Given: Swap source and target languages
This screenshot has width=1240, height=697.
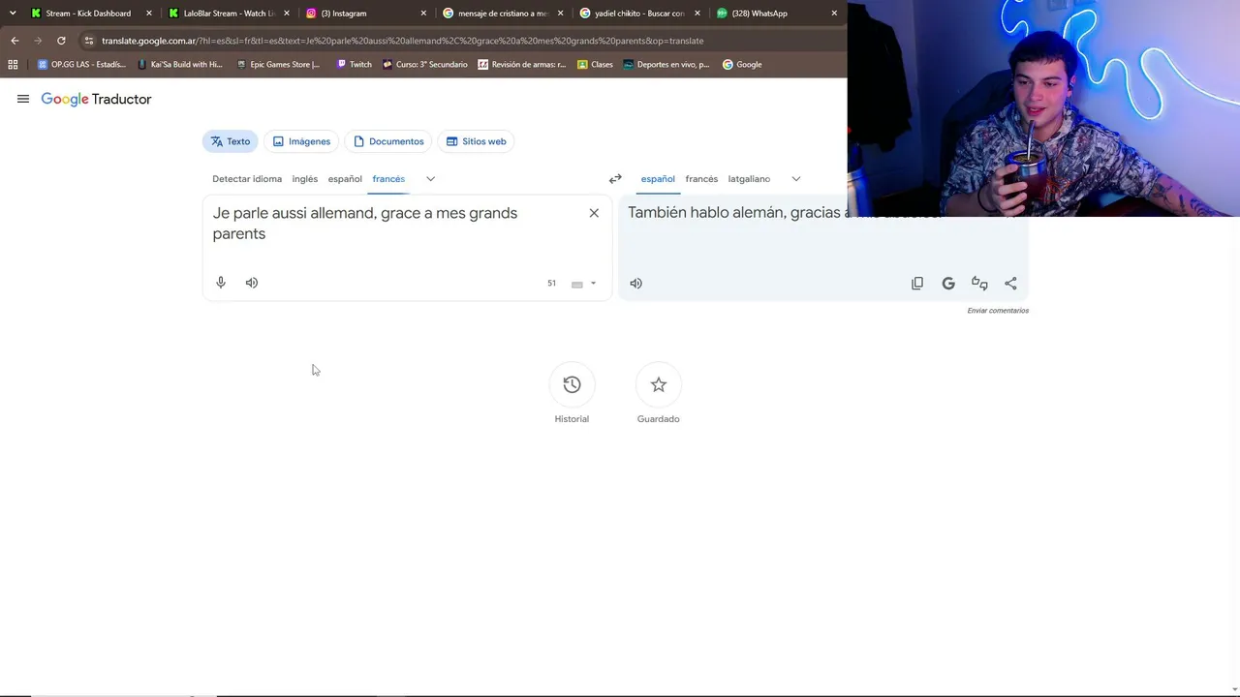Looking at the screenshot, I should [615, 179].
